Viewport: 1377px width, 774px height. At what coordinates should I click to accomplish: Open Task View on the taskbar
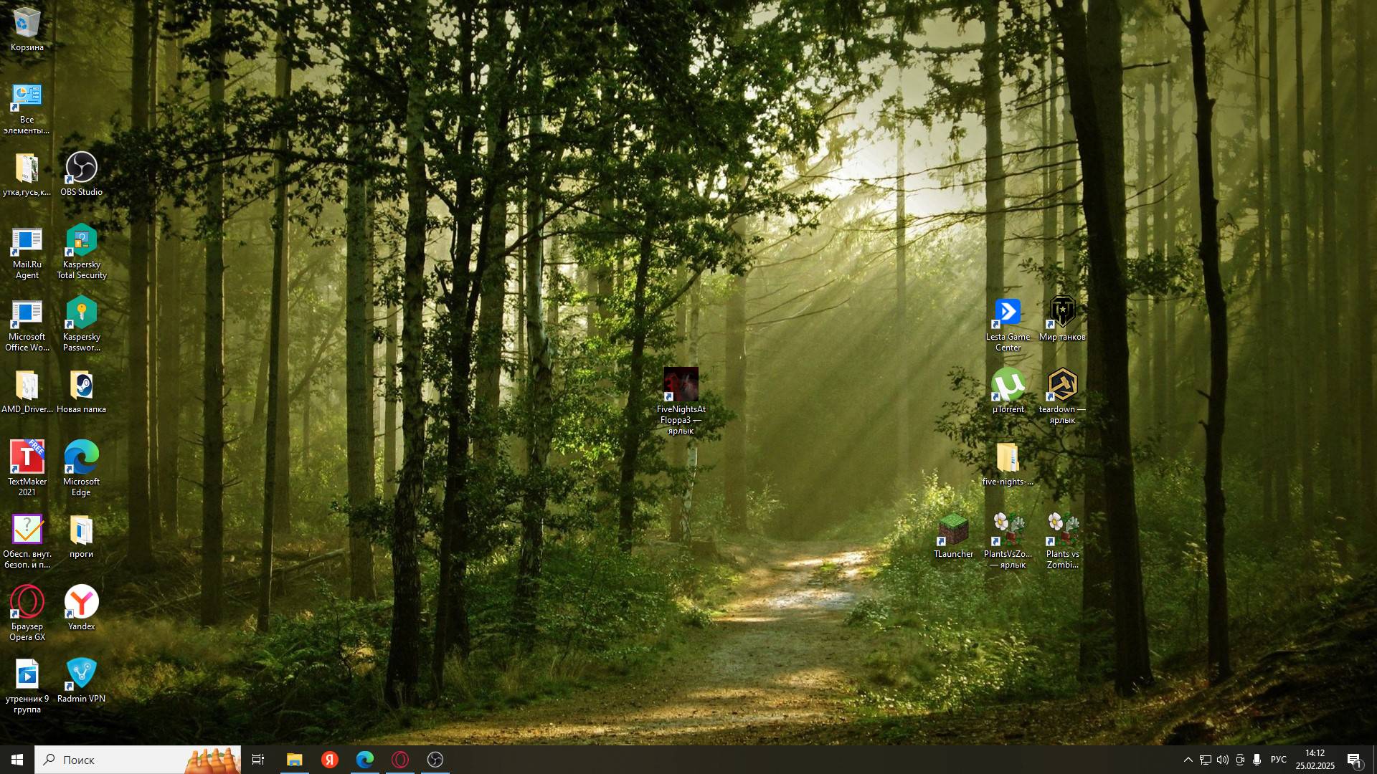(x=258, y=760)
